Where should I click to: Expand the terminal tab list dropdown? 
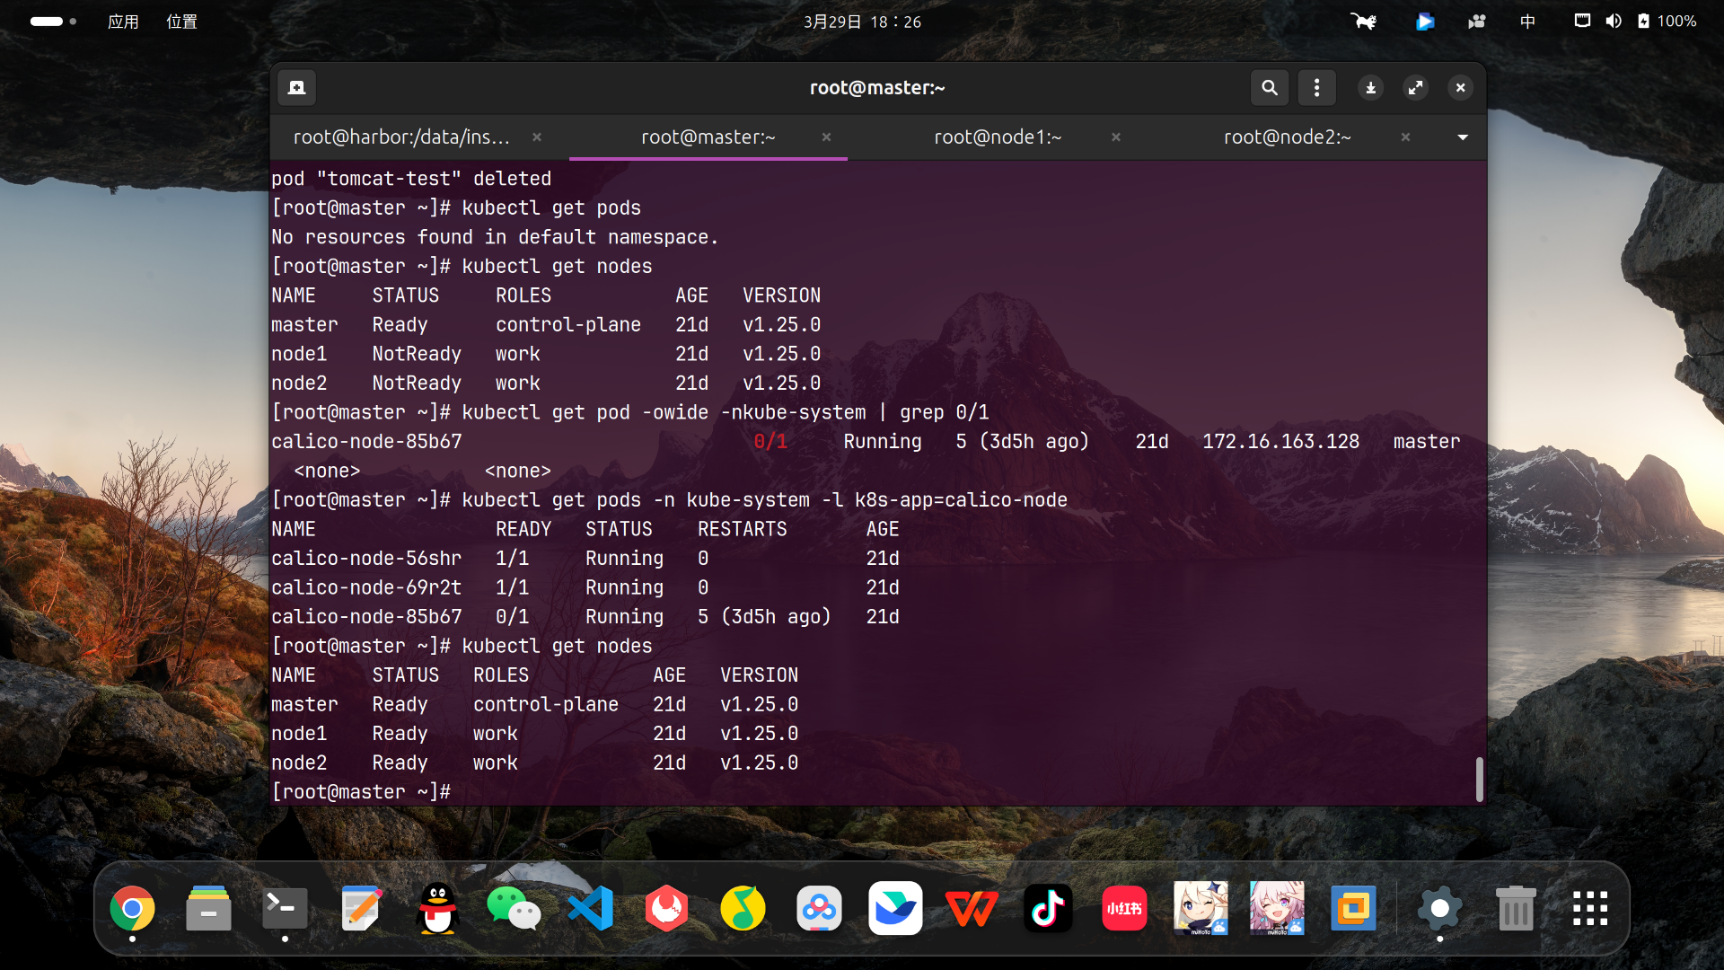(1463, 137)
